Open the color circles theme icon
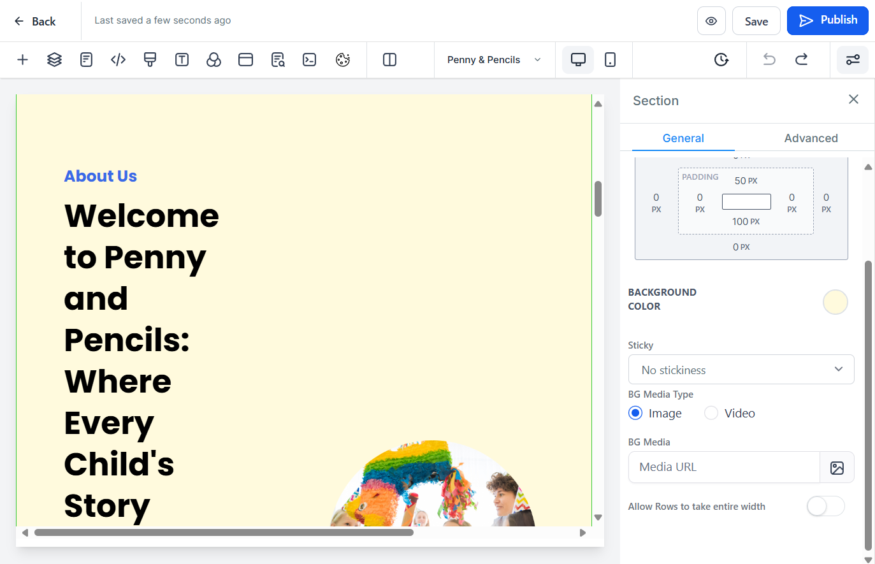 click(x=214, y=60)
